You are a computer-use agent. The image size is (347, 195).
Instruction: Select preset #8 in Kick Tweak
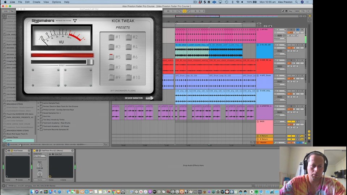pos(128,67)
